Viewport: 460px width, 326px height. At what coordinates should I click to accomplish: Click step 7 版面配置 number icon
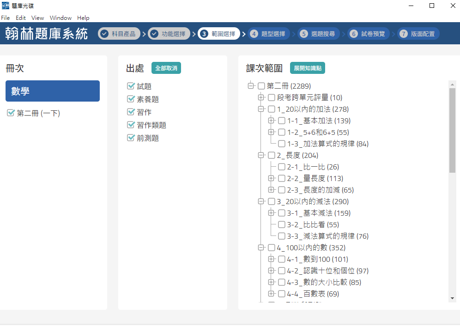404,34
